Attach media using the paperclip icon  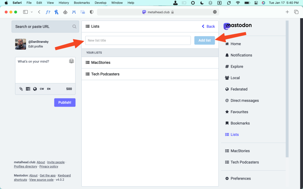21,89
